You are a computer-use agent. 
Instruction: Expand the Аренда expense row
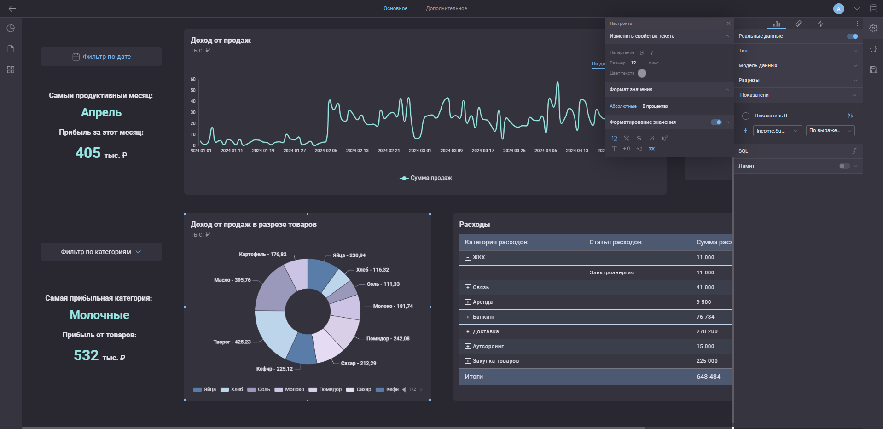coord(468,302)
